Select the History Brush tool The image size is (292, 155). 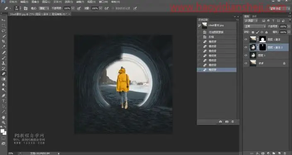tap(3, 68)
